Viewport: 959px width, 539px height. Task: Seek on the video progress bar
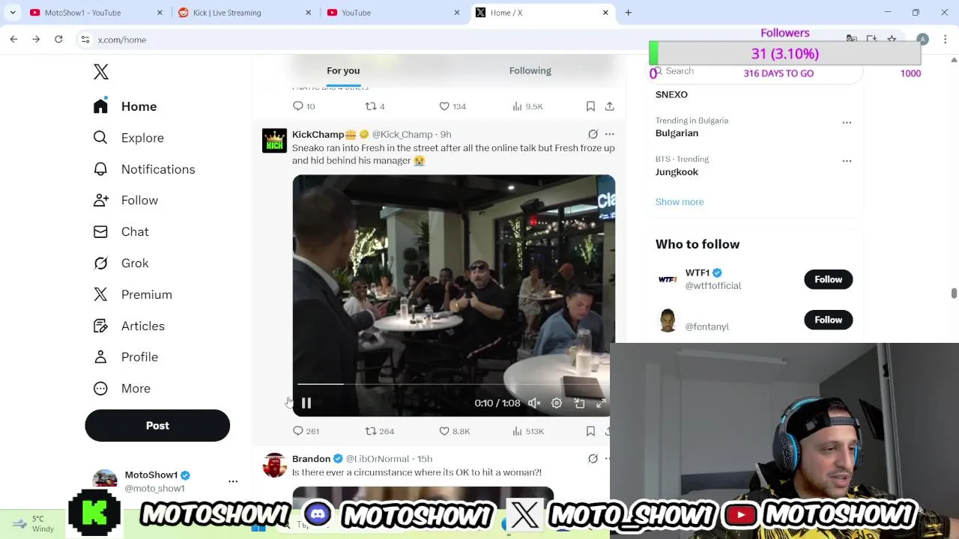pos(453,384)
